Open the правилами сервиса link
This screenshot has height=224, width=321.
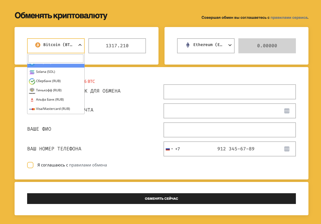(x=289, y=18)
